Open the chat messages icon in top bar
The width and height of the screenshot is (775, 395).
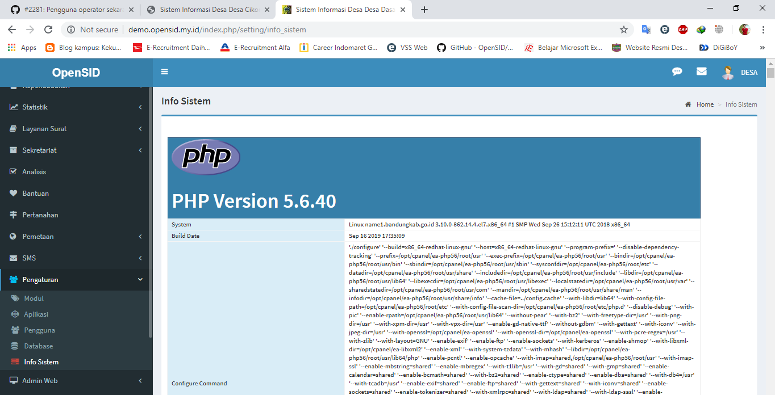(x=677, y=72)
